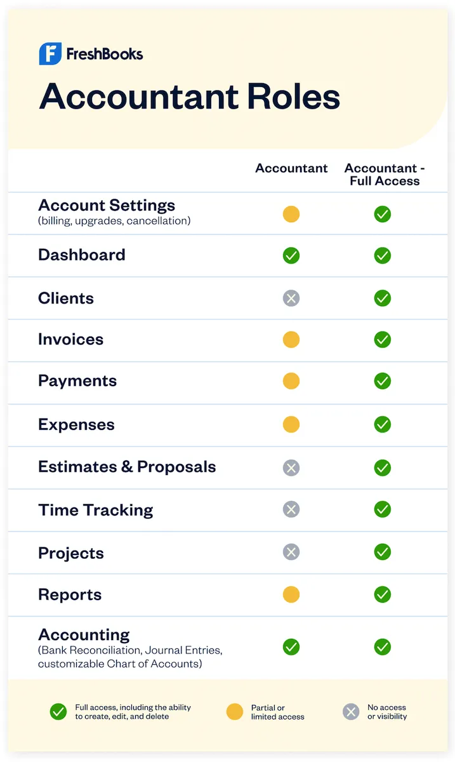Click the Accountant checkmark in the Accounting row
This screenshot has width=455, height=762.
point(291,647)
